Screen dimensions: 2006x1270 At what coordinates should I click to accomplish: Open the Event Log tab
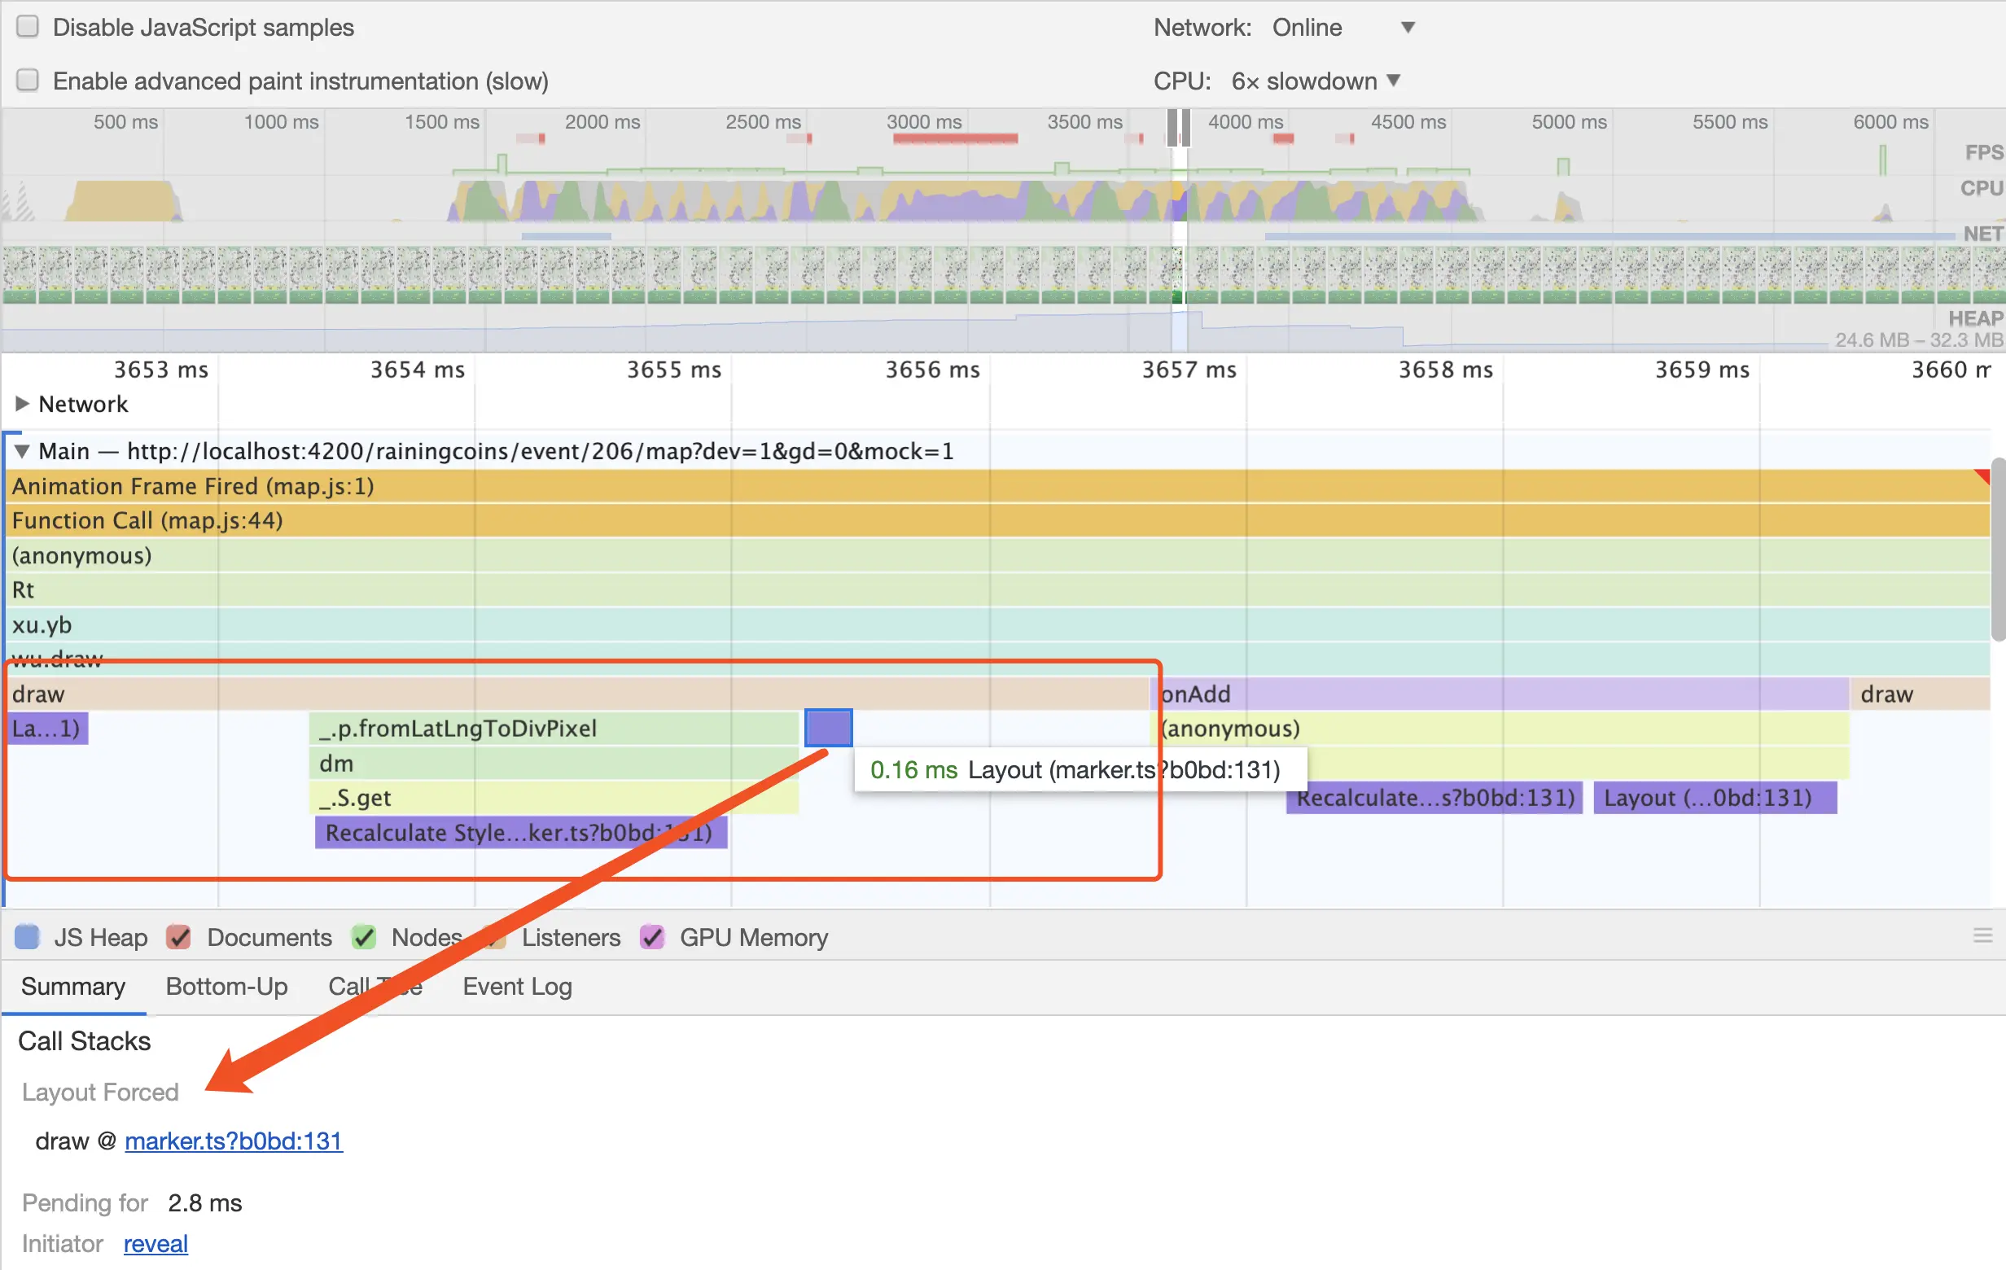516,986
